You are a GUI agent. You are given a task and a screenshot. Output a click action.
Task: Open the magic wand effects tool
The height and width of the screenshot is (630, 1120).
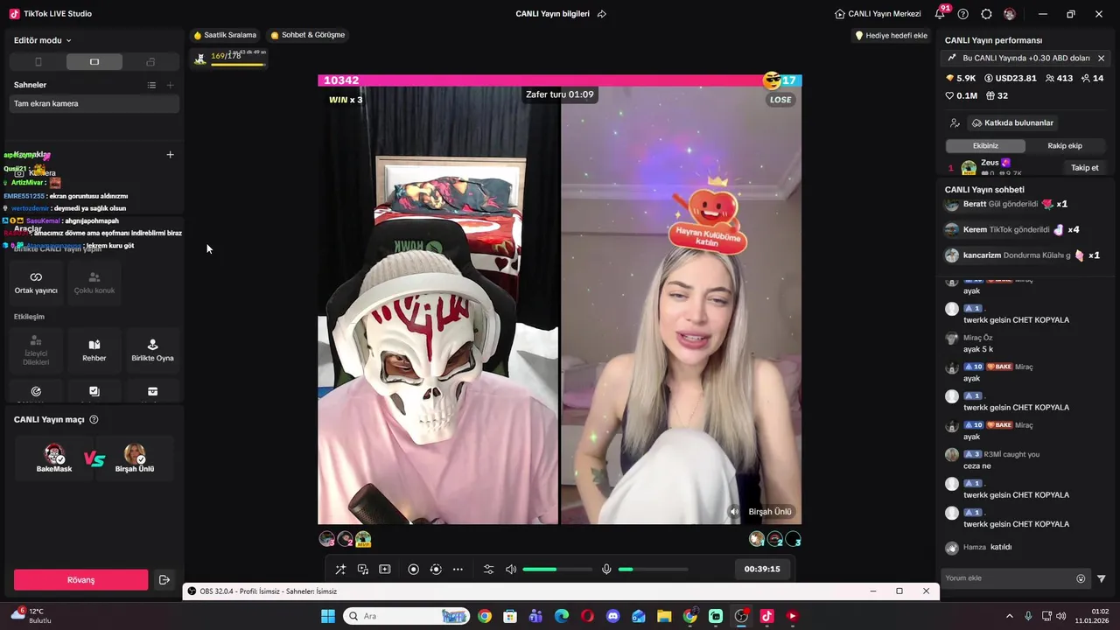point(340,570)
